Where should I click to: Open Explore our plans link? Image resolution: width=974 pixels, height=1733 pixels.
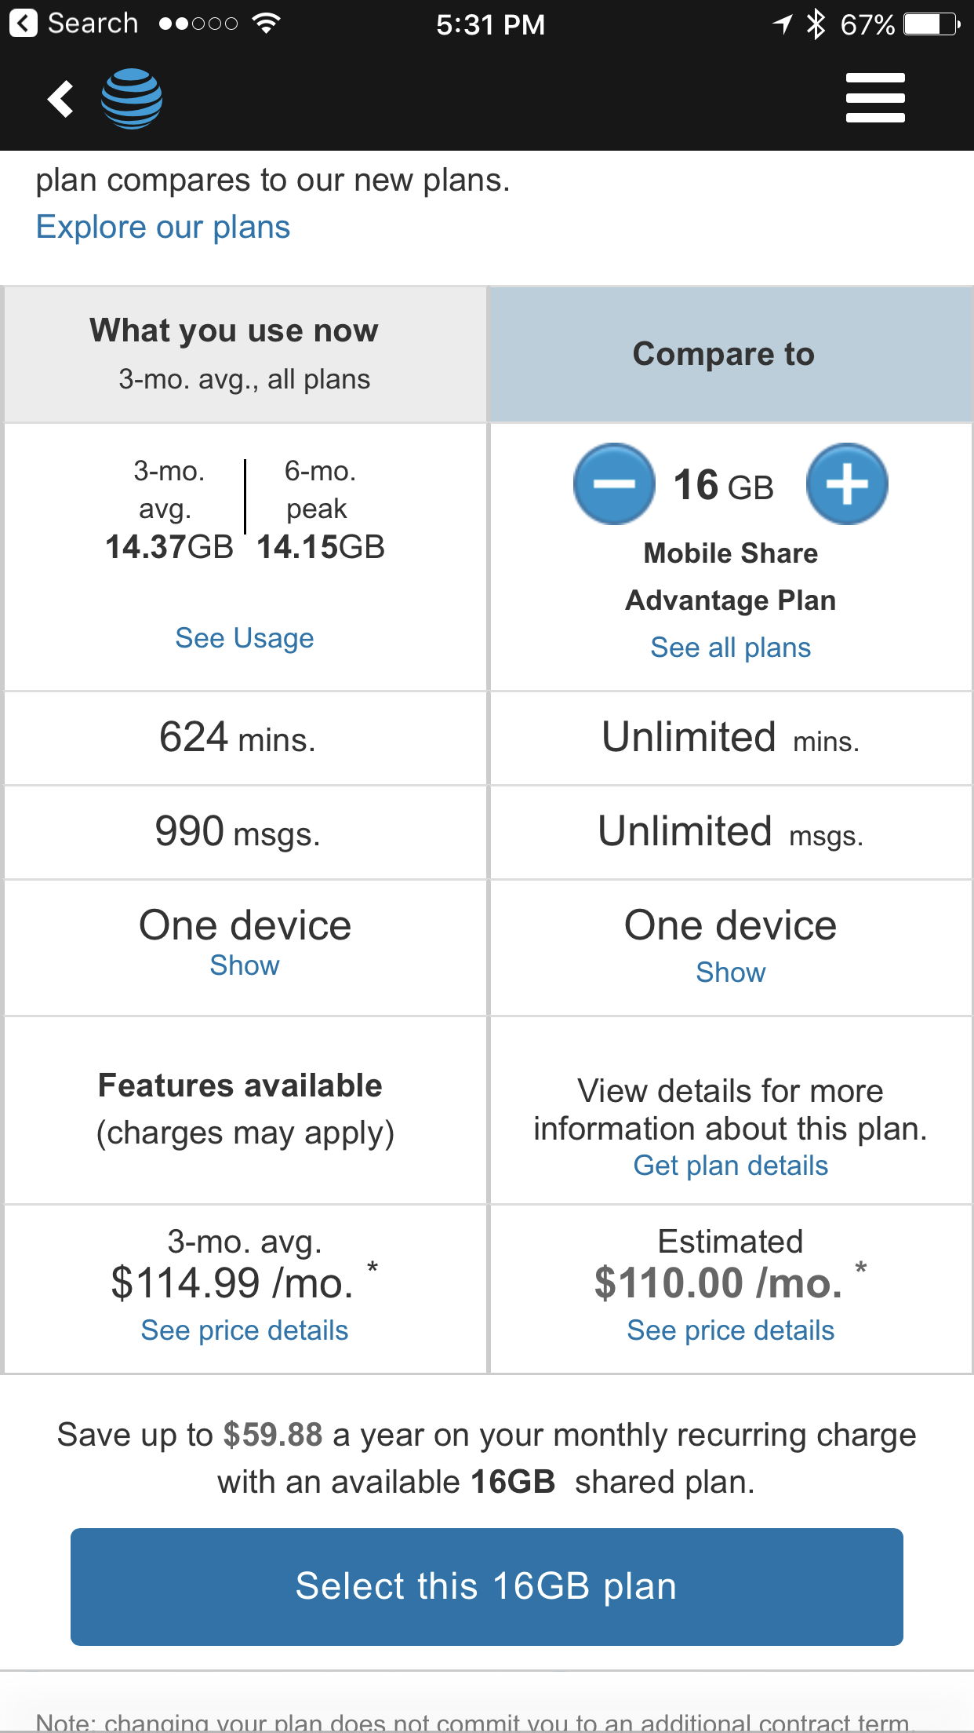(163, 227)
